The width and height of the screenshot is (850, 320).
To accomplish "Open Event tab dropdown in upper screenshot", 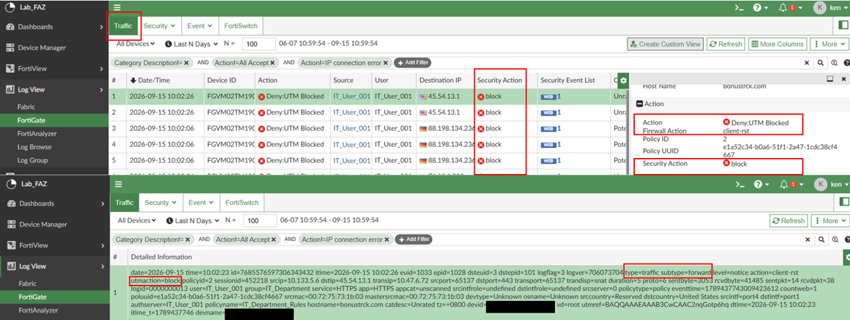I will pos(200,26).
